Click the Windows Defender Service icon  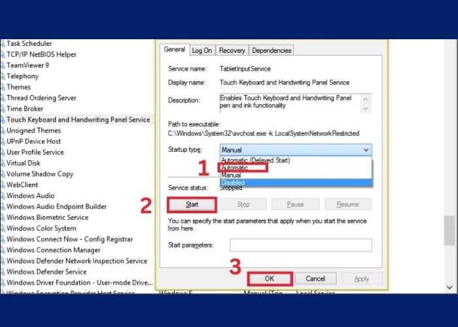3,271
